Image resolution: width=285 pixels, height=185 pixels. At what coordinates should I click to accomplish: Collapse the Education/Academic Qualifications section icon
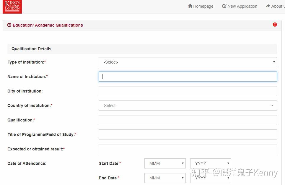pos(9,25)
